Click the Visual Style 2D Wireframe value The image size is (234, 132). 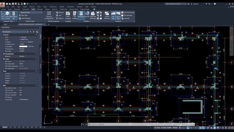coord(24,99)
